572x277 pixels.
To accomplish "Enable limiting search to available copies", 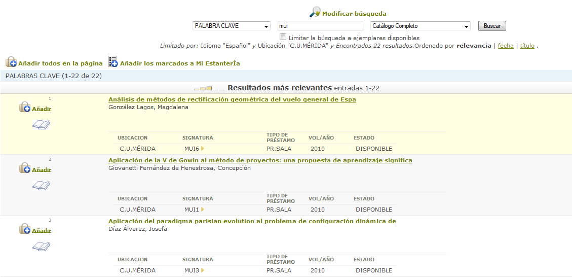I will point(283,37).
